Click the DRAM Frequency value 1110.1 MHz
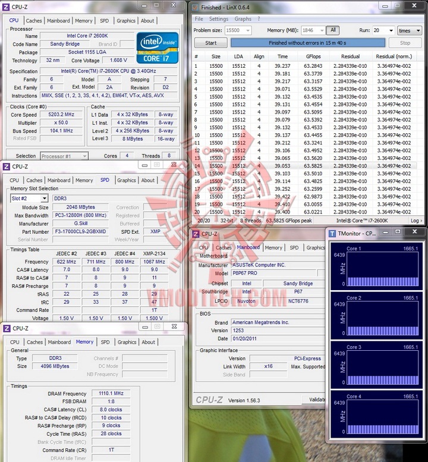 click(x=111, y=394)
